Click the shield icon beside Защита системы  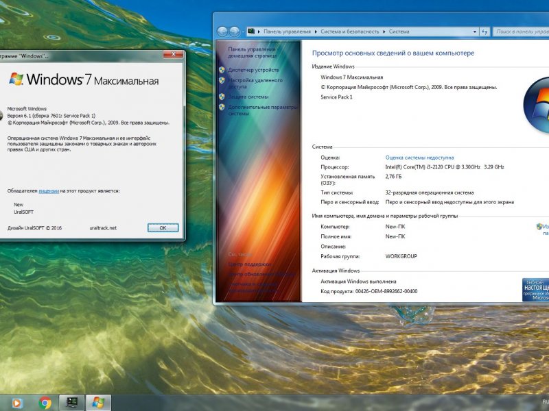(222, 97)
